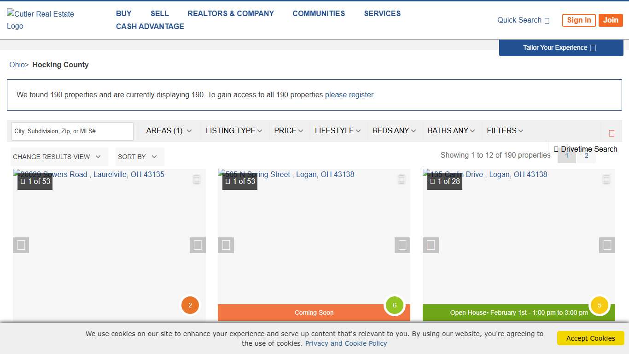Click the orange circle badge numbered 2
Image resolution: width=629 pixels, height=354 pixels.
190,305
